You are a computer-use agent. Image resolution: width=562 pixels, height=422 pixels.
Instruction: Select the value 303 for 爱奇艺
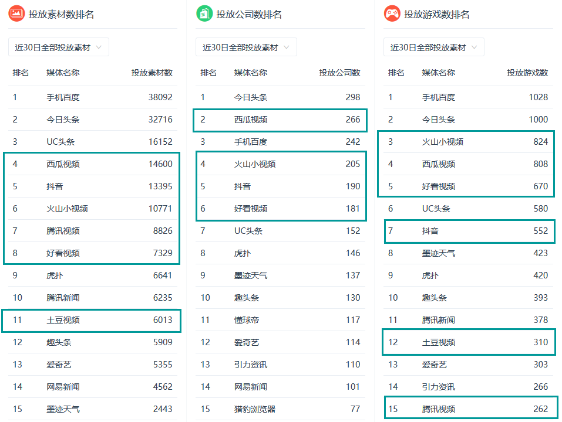point(541,365)
